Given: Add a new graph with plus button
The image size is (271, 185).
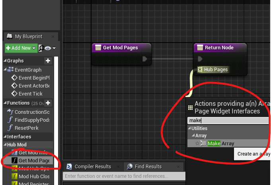Looking at the screenshot, I should pos(48,60).
